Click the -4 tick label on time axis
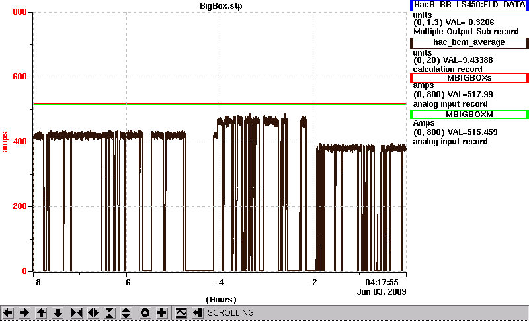Screen dimensions: 529x321 tap(220, 282)
